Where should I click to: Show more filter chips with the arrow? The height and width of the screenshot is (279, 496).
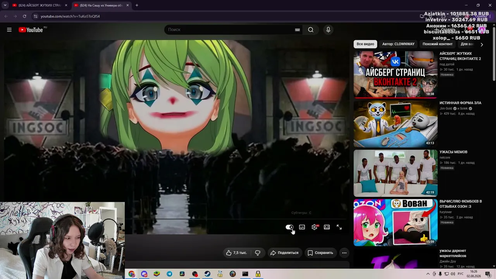click(482, 44)
